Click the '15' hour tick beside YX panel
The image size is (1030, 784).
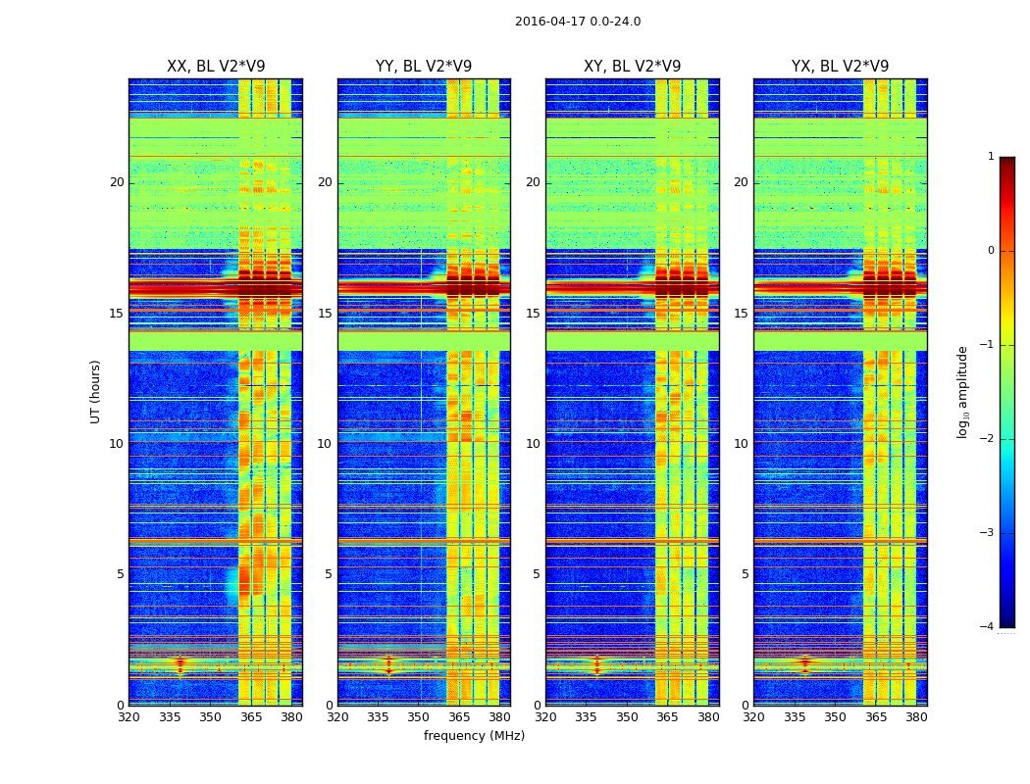741,313
